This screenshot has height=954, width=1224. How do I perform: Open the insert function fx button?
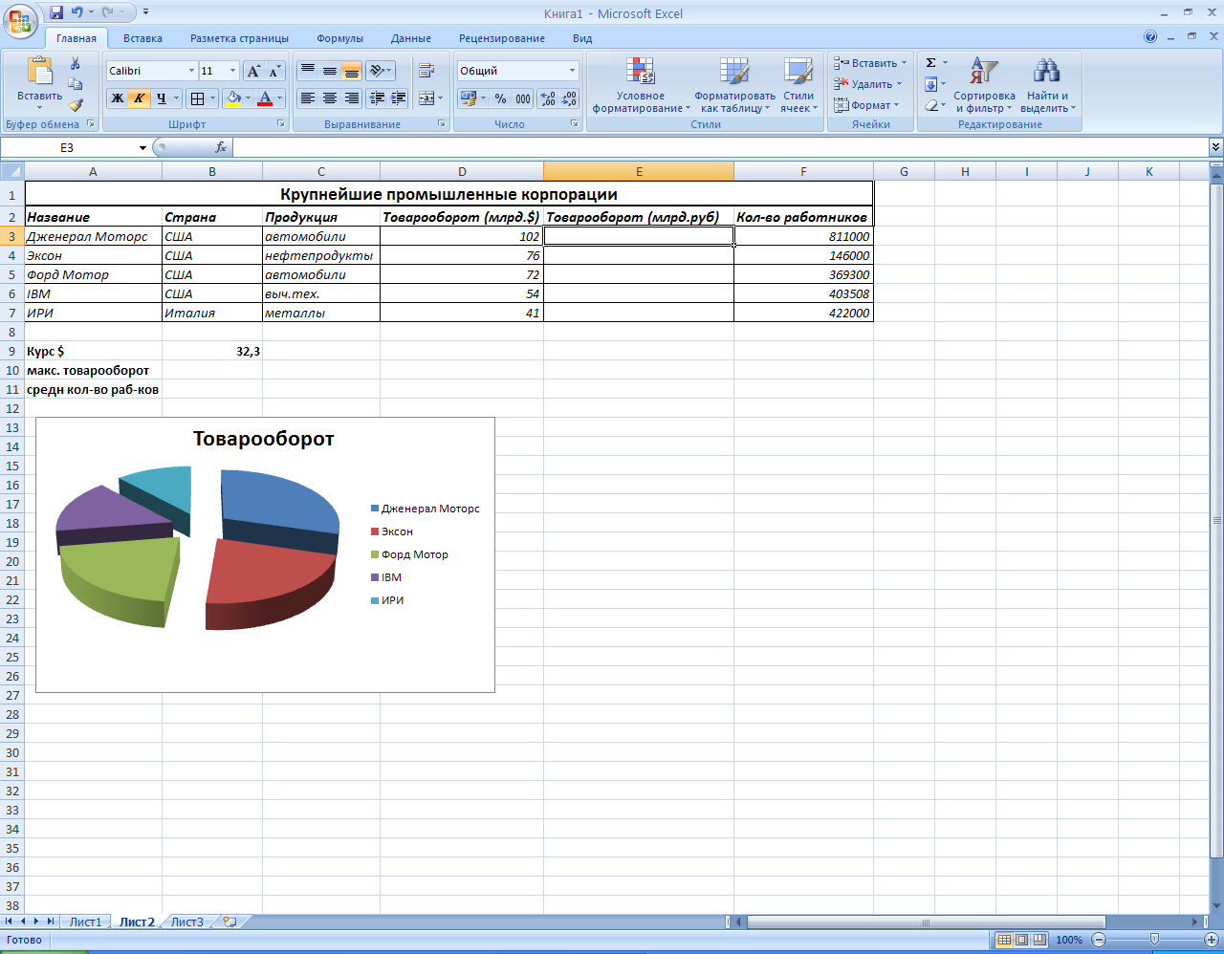(x=221, y=147)
